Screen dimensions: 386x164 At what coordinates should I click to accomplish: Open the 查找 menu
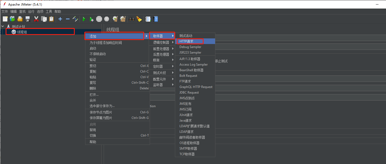tap(22, 11)
